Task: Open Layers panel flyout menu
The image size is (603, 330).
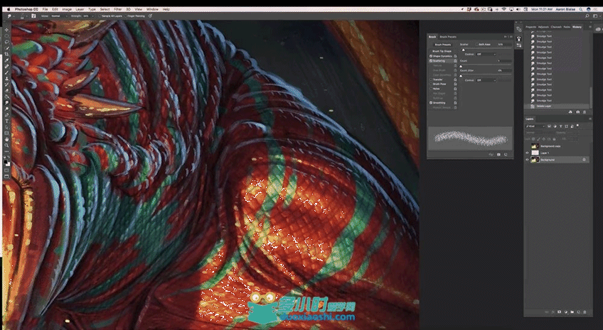Action: (590, 119)
